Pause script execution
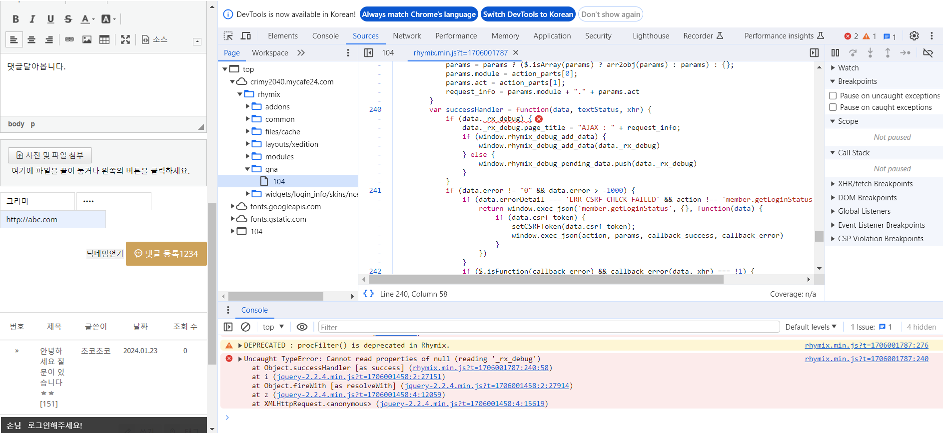 click(x=835, y=53)
